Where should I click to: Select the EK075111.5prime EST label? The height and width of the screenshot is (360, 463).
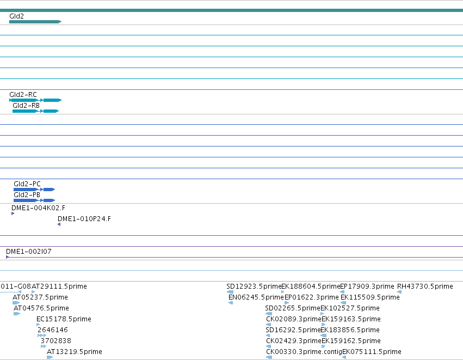pos(372,352)
